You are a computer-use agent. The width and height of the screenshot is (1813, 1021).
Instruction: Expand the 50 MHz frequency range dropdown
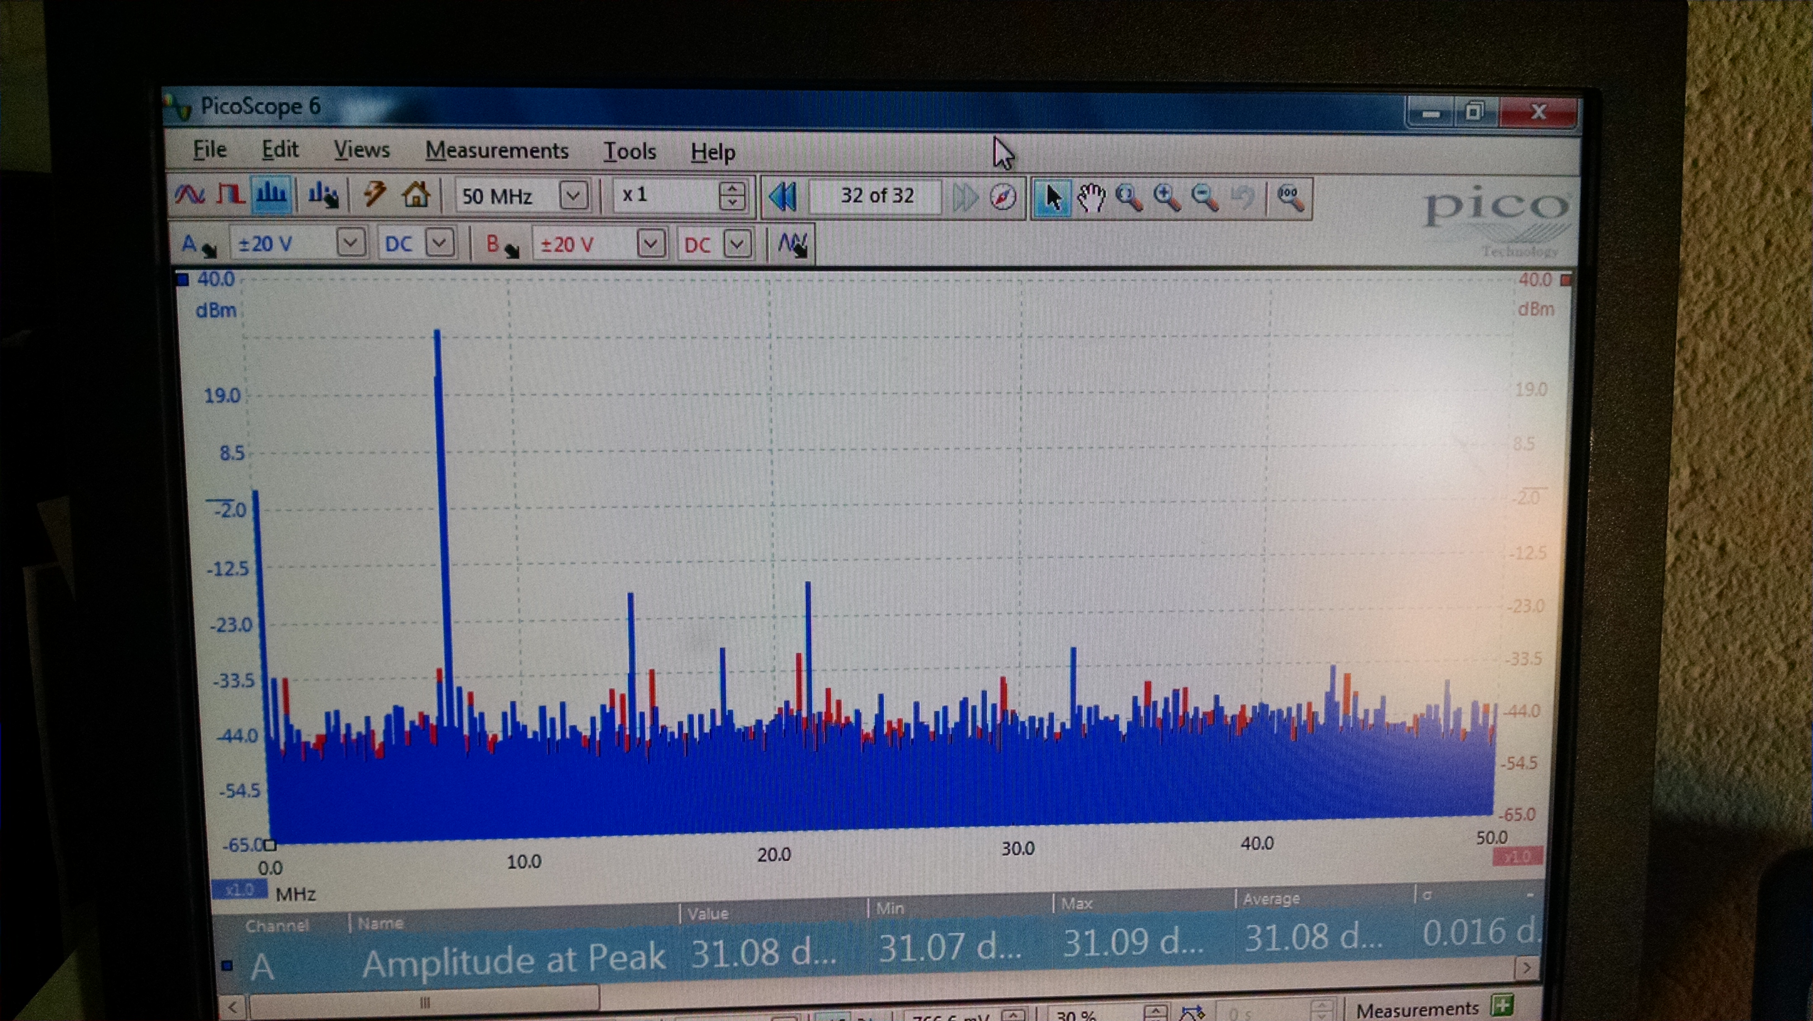pos(573,195)
